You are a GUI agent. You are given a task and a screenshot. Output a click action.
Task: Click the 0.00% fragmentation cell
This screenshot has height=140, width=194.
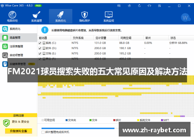pos(148,43)
